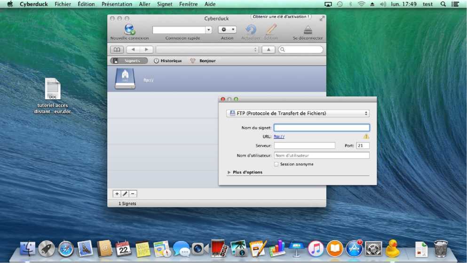This screenshot has width=467, height=263.
Task: Open the Action gear dropdown menu
Action: tap(227, 30)
